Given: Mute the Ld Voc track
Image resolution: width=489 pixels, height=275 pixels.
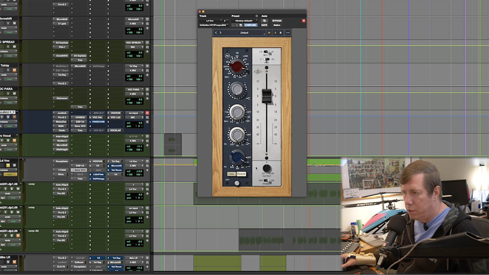Looking at the screenshot, I should click(x=14, y=165).
